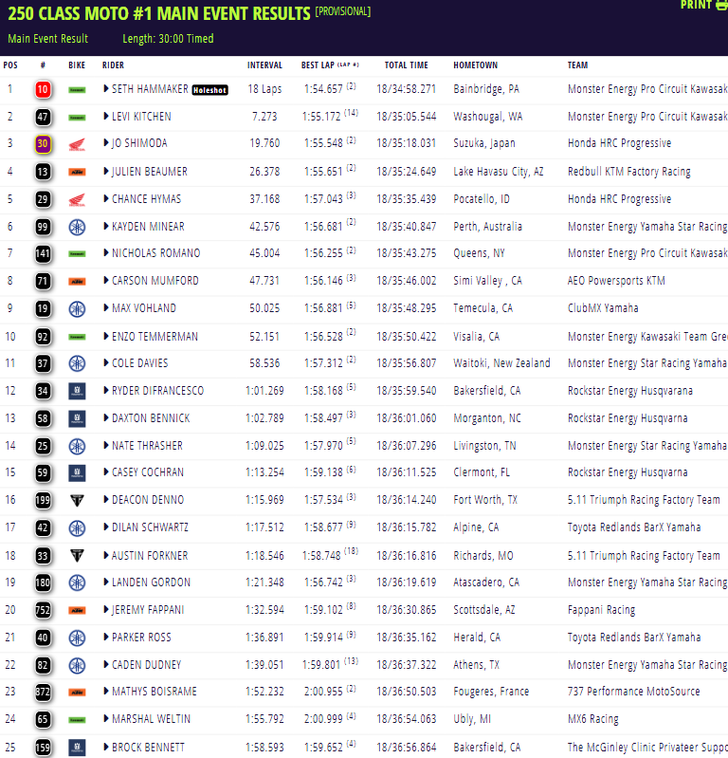Screen dimensions: 728x758
Task: Expand Levi Kitchen's row triangle
Action: 106,117
